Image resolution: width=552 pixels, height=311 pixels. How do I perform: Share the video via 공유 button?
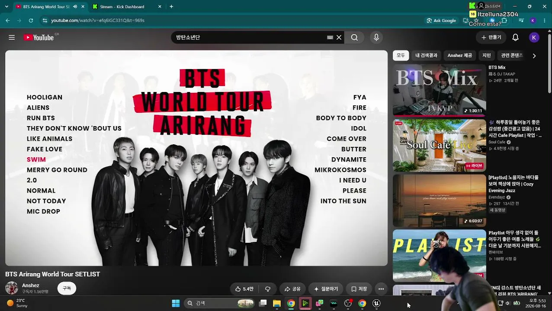(x=292, y=289)
